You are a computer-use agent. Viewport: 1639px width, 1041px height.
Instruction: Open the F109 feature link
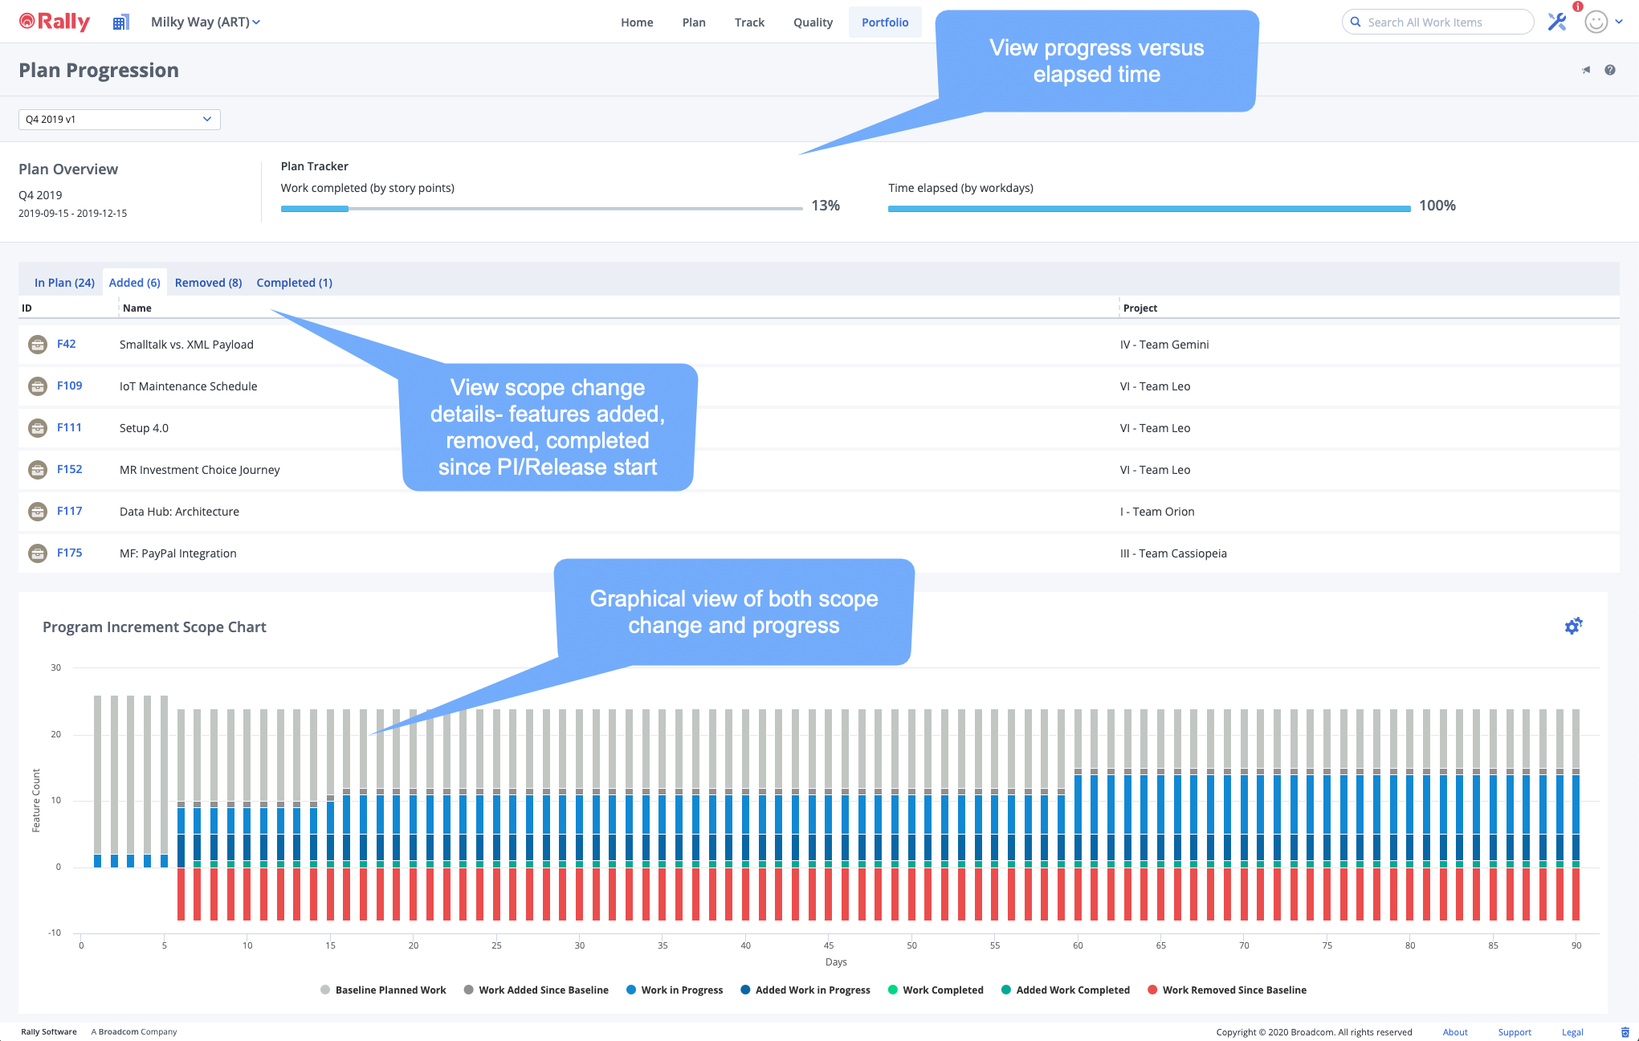[69, 386]
